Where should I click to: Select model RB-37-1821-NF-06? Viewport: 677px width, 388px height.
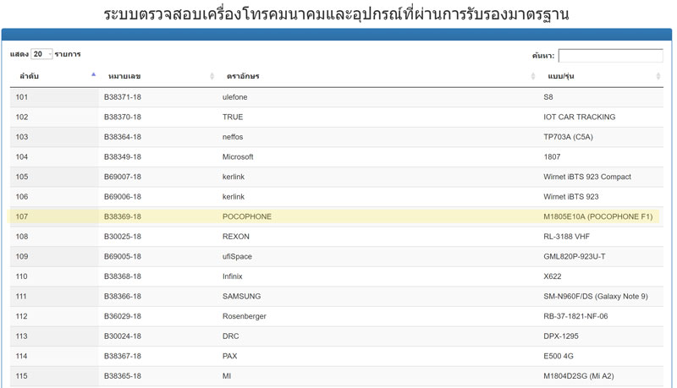tap(575, 316)
